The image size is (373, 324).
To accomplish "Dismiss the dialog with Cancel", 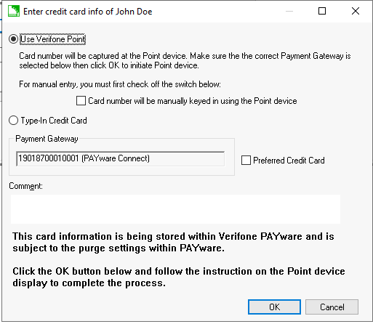I will pos(332,307).
